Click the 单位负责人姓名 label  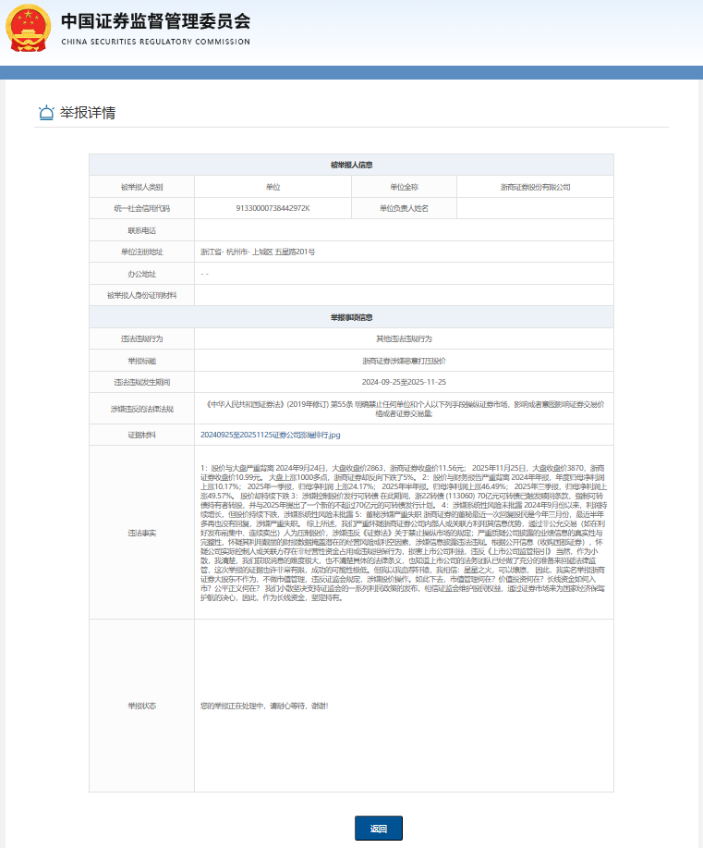(x=405, y=208)
